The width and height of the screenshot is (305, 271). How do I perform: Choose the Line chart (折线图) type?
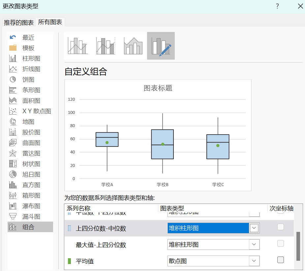(x=30, y=69)
